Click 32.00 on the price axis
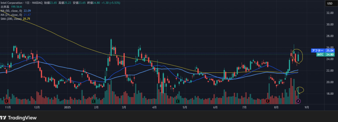Image resolution: width=338 pixels, height=122 pixels. pos(330,13)
